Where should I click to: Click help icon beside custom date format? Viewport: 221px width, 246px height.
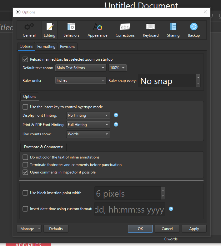(x=171, y=209)
